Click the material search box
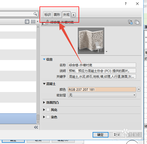 tap(19, 14)
